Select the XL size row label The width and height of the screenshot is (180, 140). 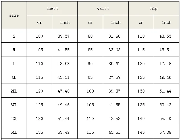tap(14, 77)
